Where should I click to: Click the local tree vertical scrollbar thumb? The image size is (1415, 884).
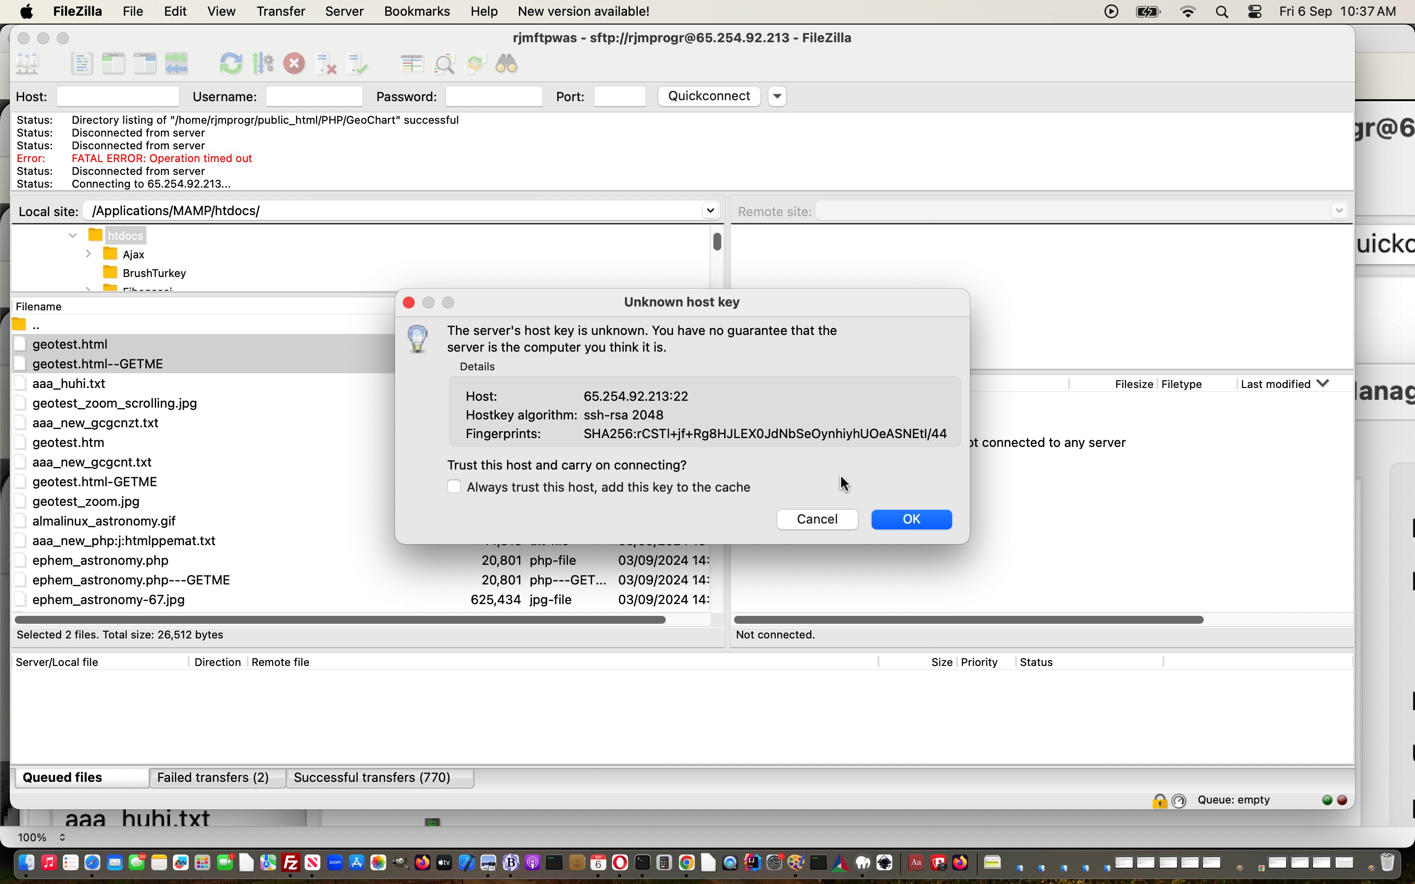pos(717,242)
